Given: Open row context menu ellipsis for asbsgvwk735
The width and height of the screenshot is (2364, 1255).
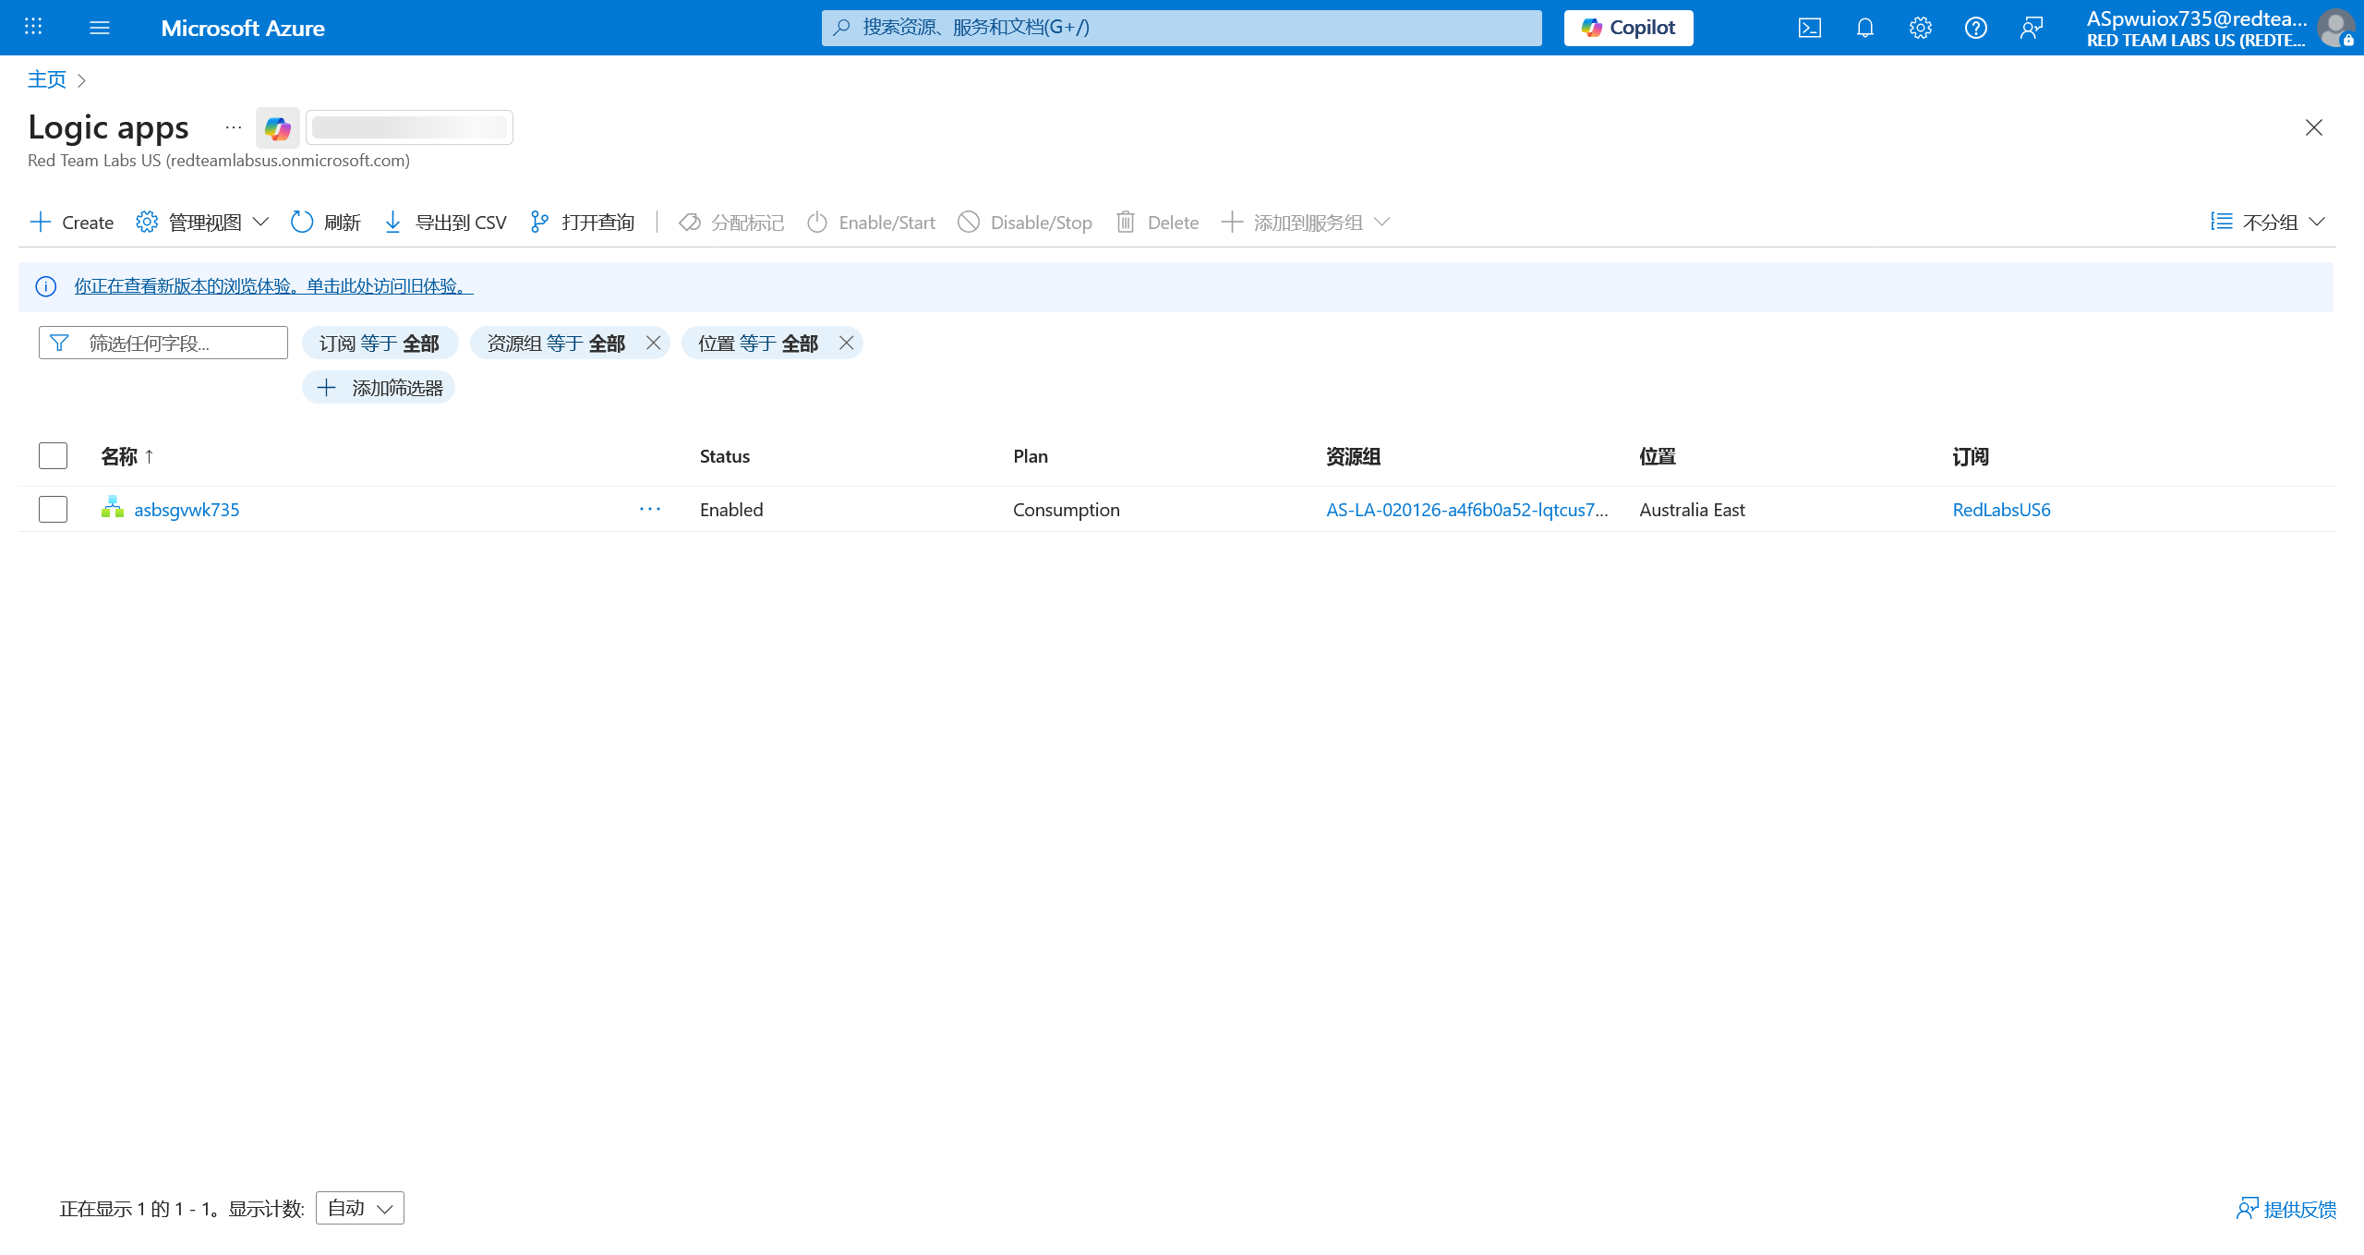Looking at the screenshot, I should click(650, 510).
